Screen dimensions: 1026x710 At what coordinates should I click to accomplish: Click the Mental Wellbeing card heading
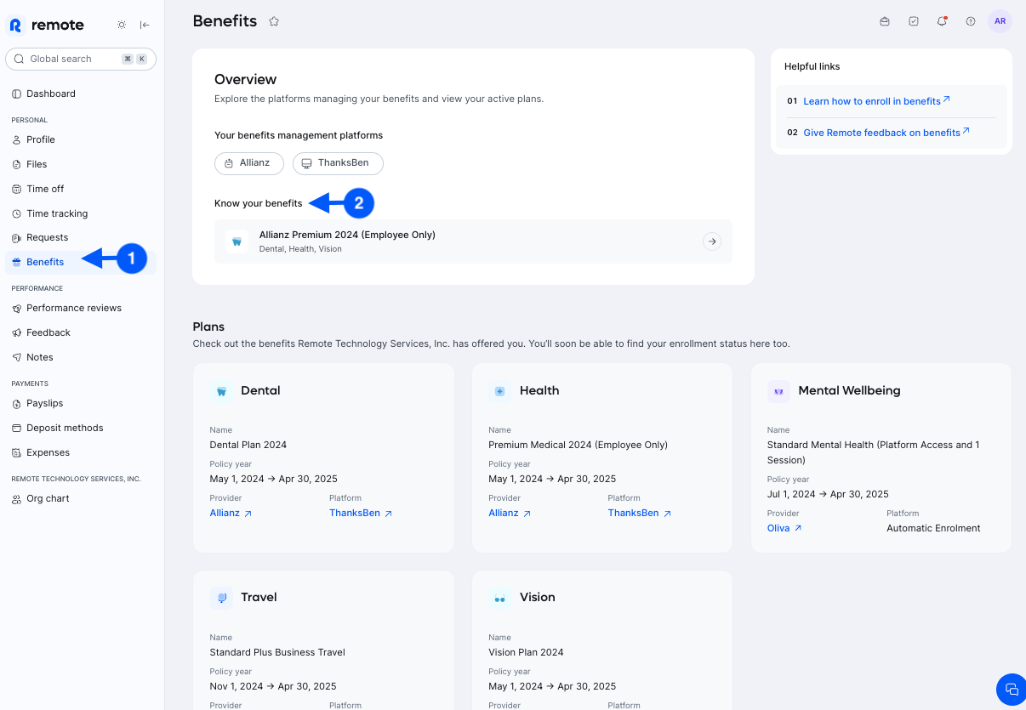click(x=849, y=391)
